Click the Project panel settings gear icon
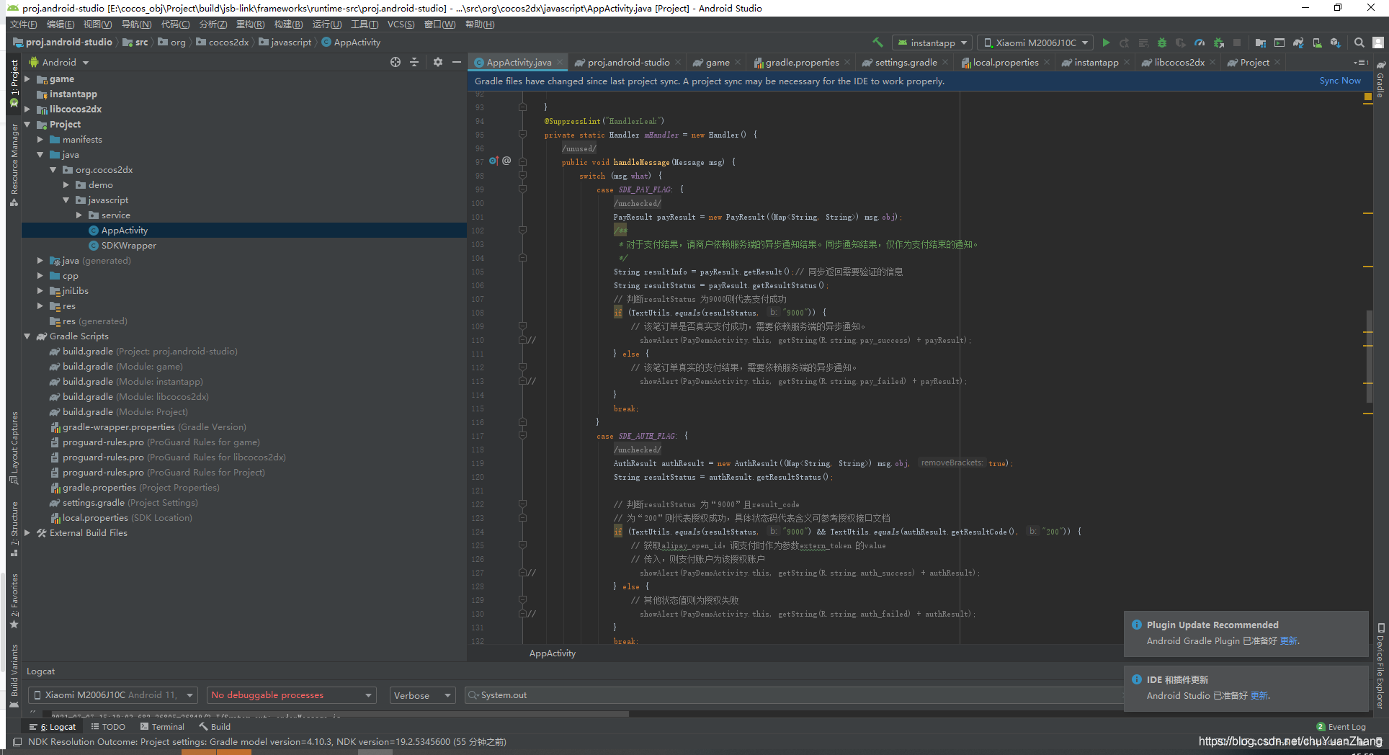The height and width of the screenshot is (755, 1389). tap(437, 63)
